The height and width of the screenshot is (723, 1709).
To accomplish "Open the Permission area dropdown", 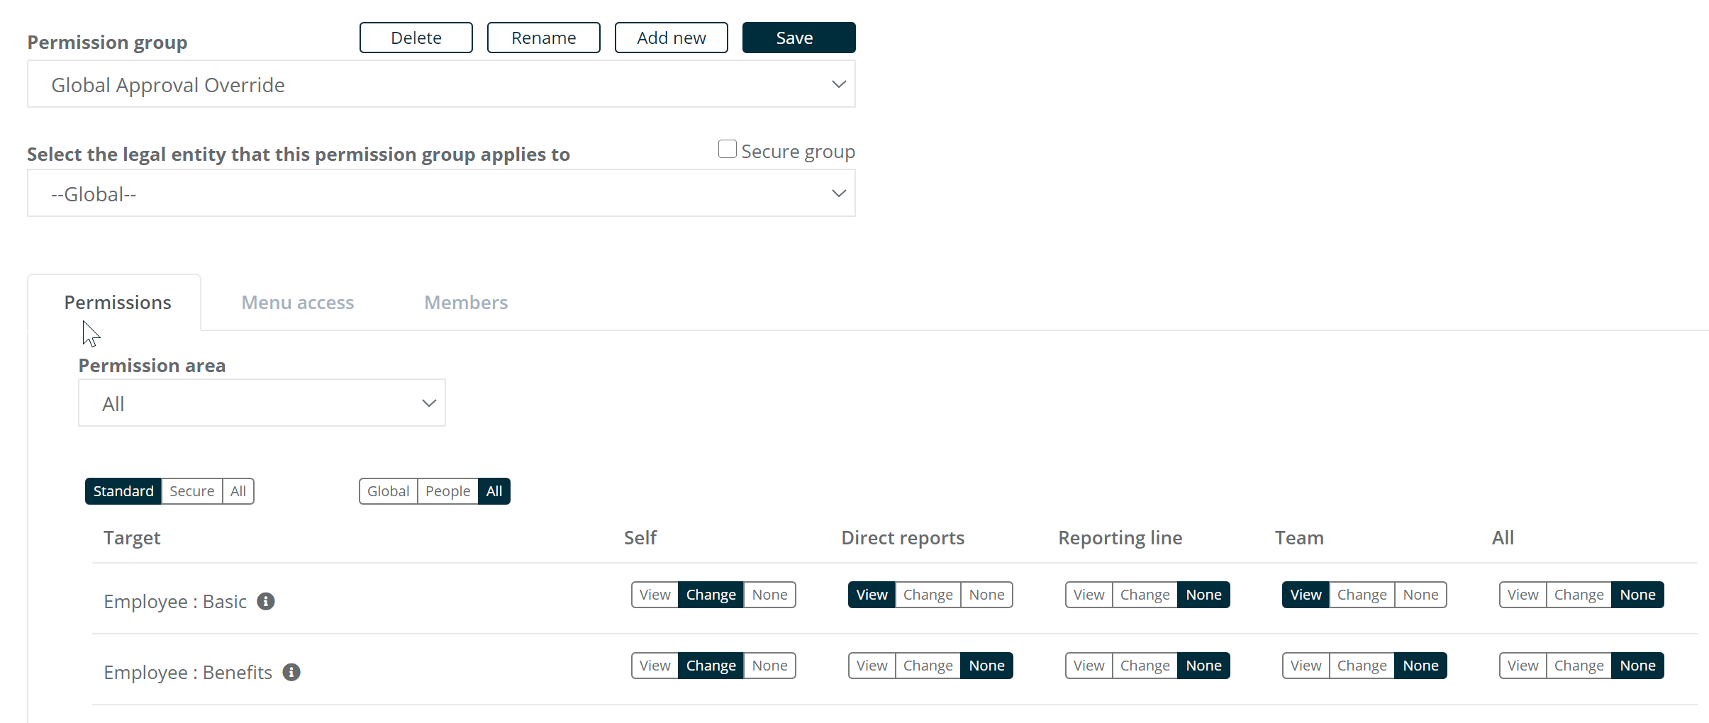I will [262, 403].
